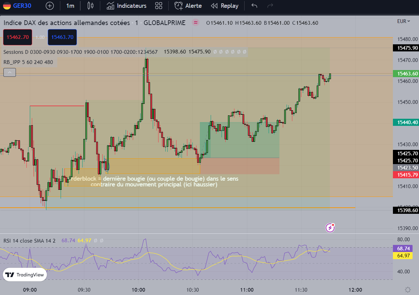Click the red sell price 15462.70

[x=18, y=37]
